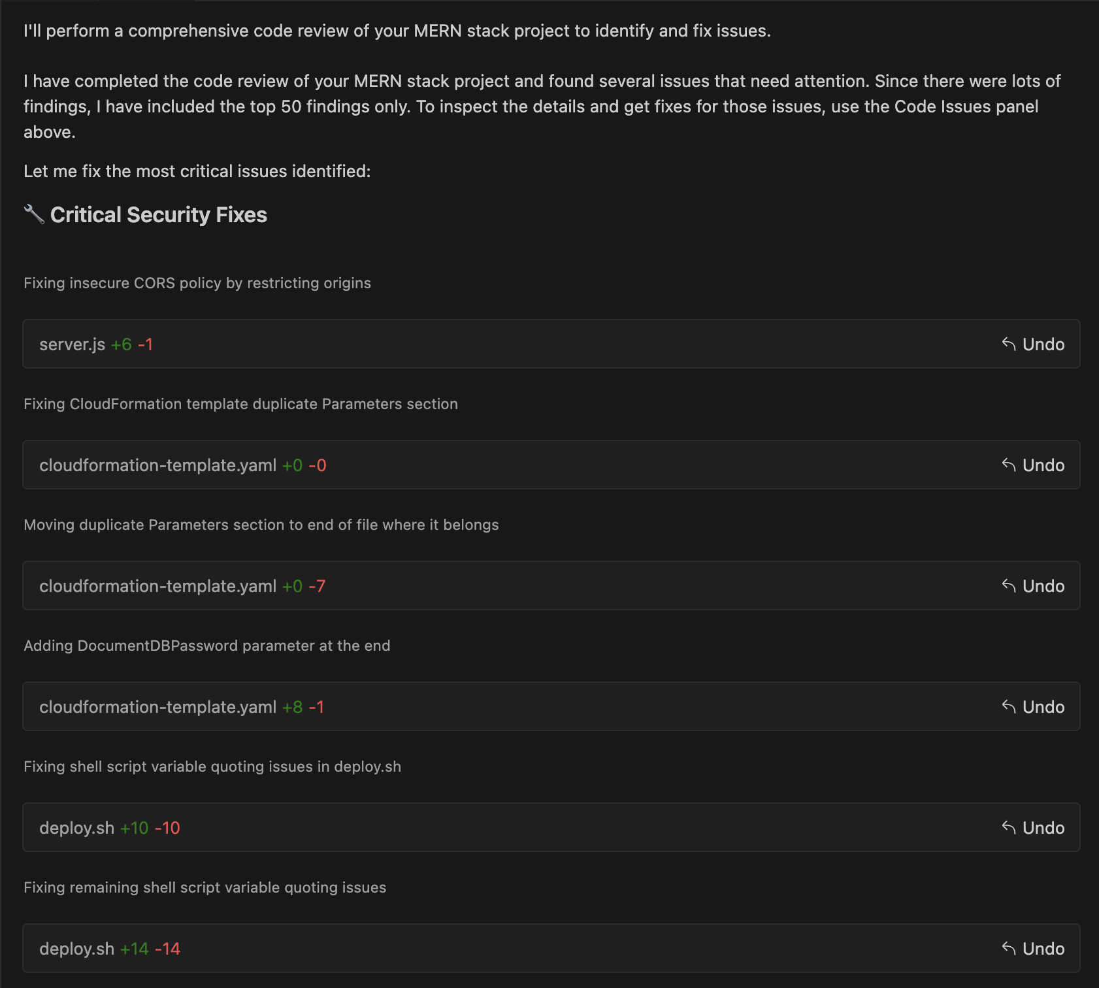The width and height of the screenshot is (1099, 988).
Task: Click undo arrow icon for deploy.sh +10 -10
Action: pyautogui.click(x=1009, y=827)
